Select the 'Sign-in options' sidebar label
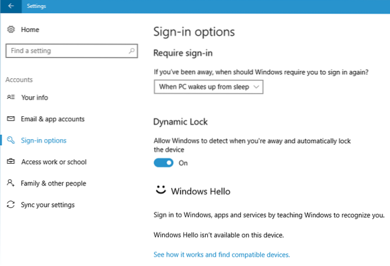Image resolution: width=390 pixels, height=266 pixels. [44, 140]
